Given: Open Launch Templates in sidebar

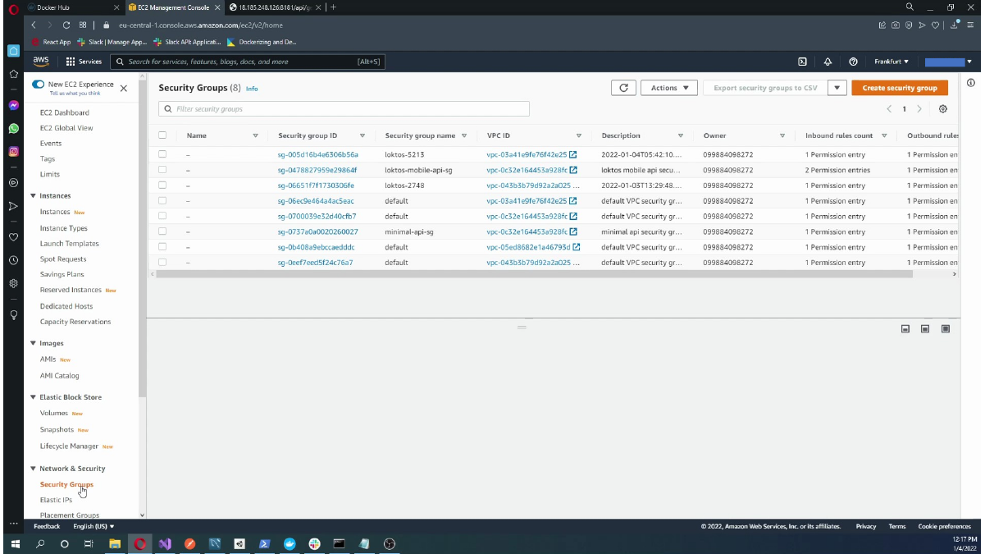Looking at the screenshot, I should click(70, 244).
